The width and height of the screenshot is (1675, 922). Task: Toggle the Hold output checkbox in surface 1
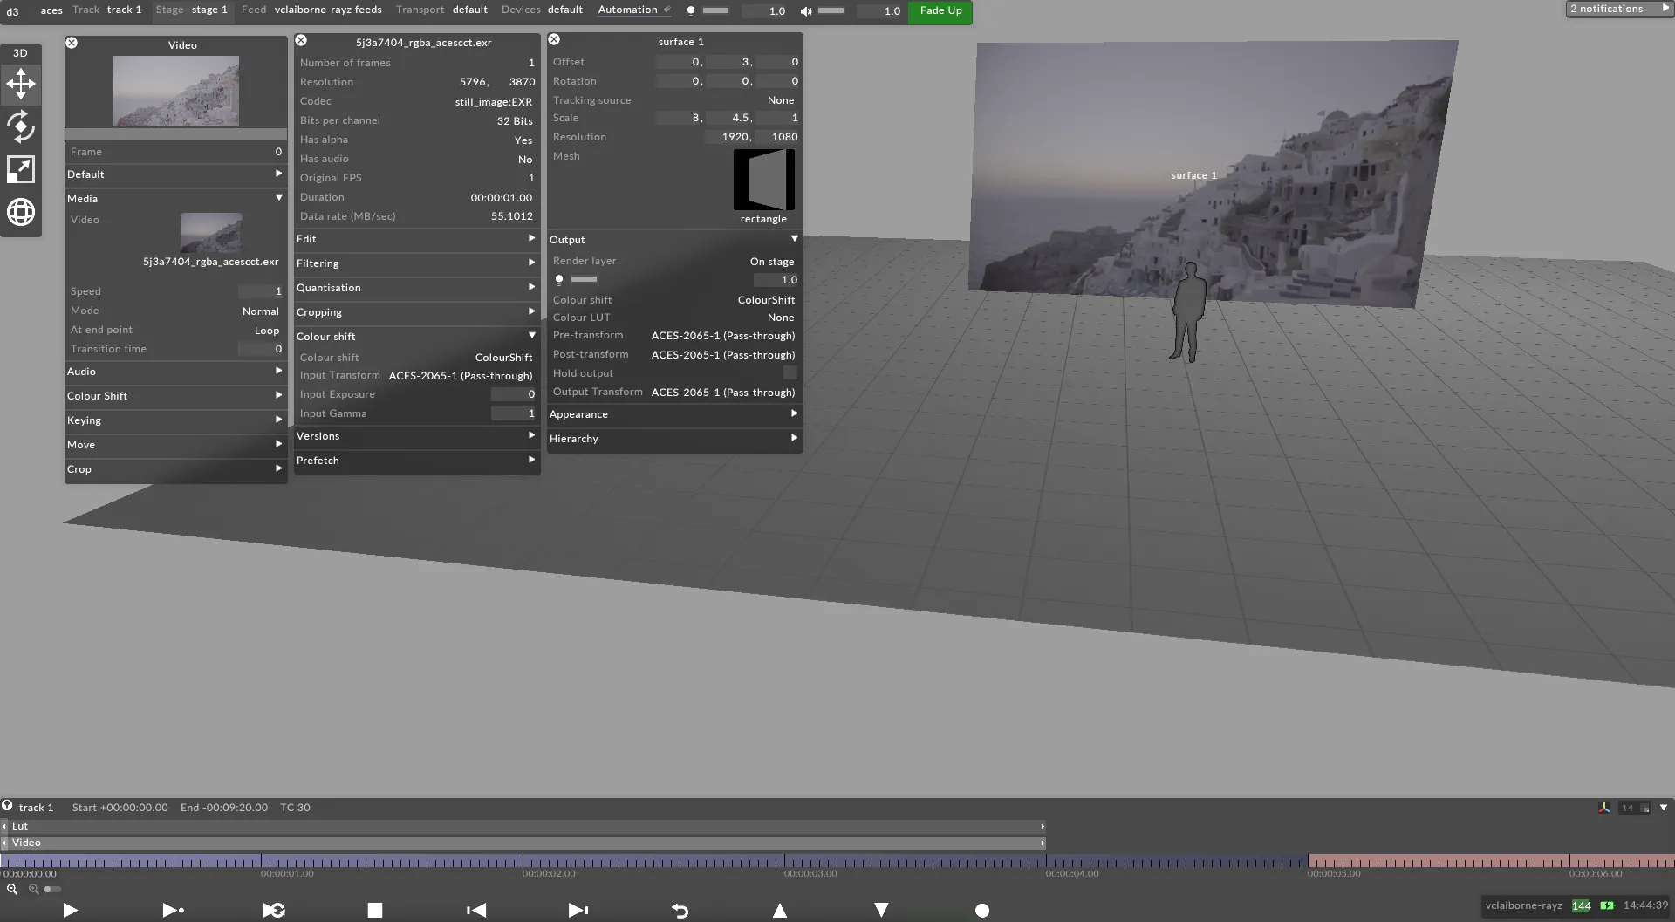[790, 372]
